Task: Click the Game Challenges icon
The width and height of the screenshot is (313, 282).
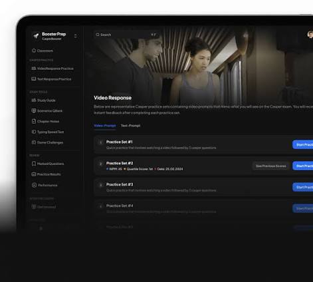Action: coord(34,142)
